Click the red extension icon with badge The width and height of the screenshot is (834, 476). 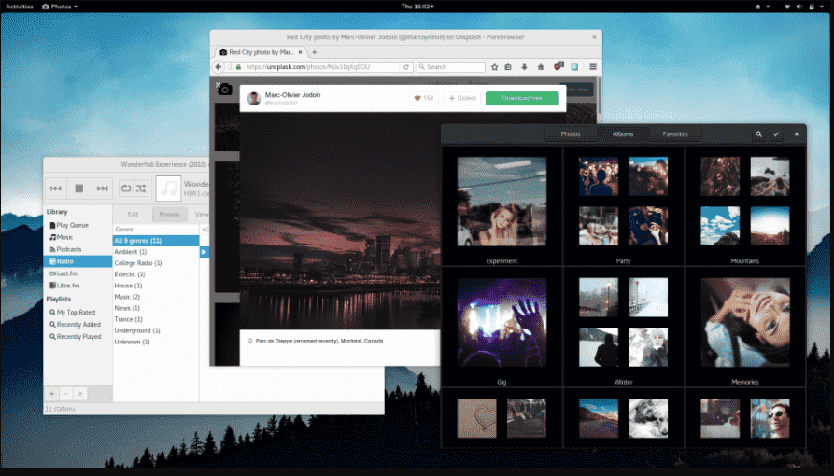[x=558, y=66]
